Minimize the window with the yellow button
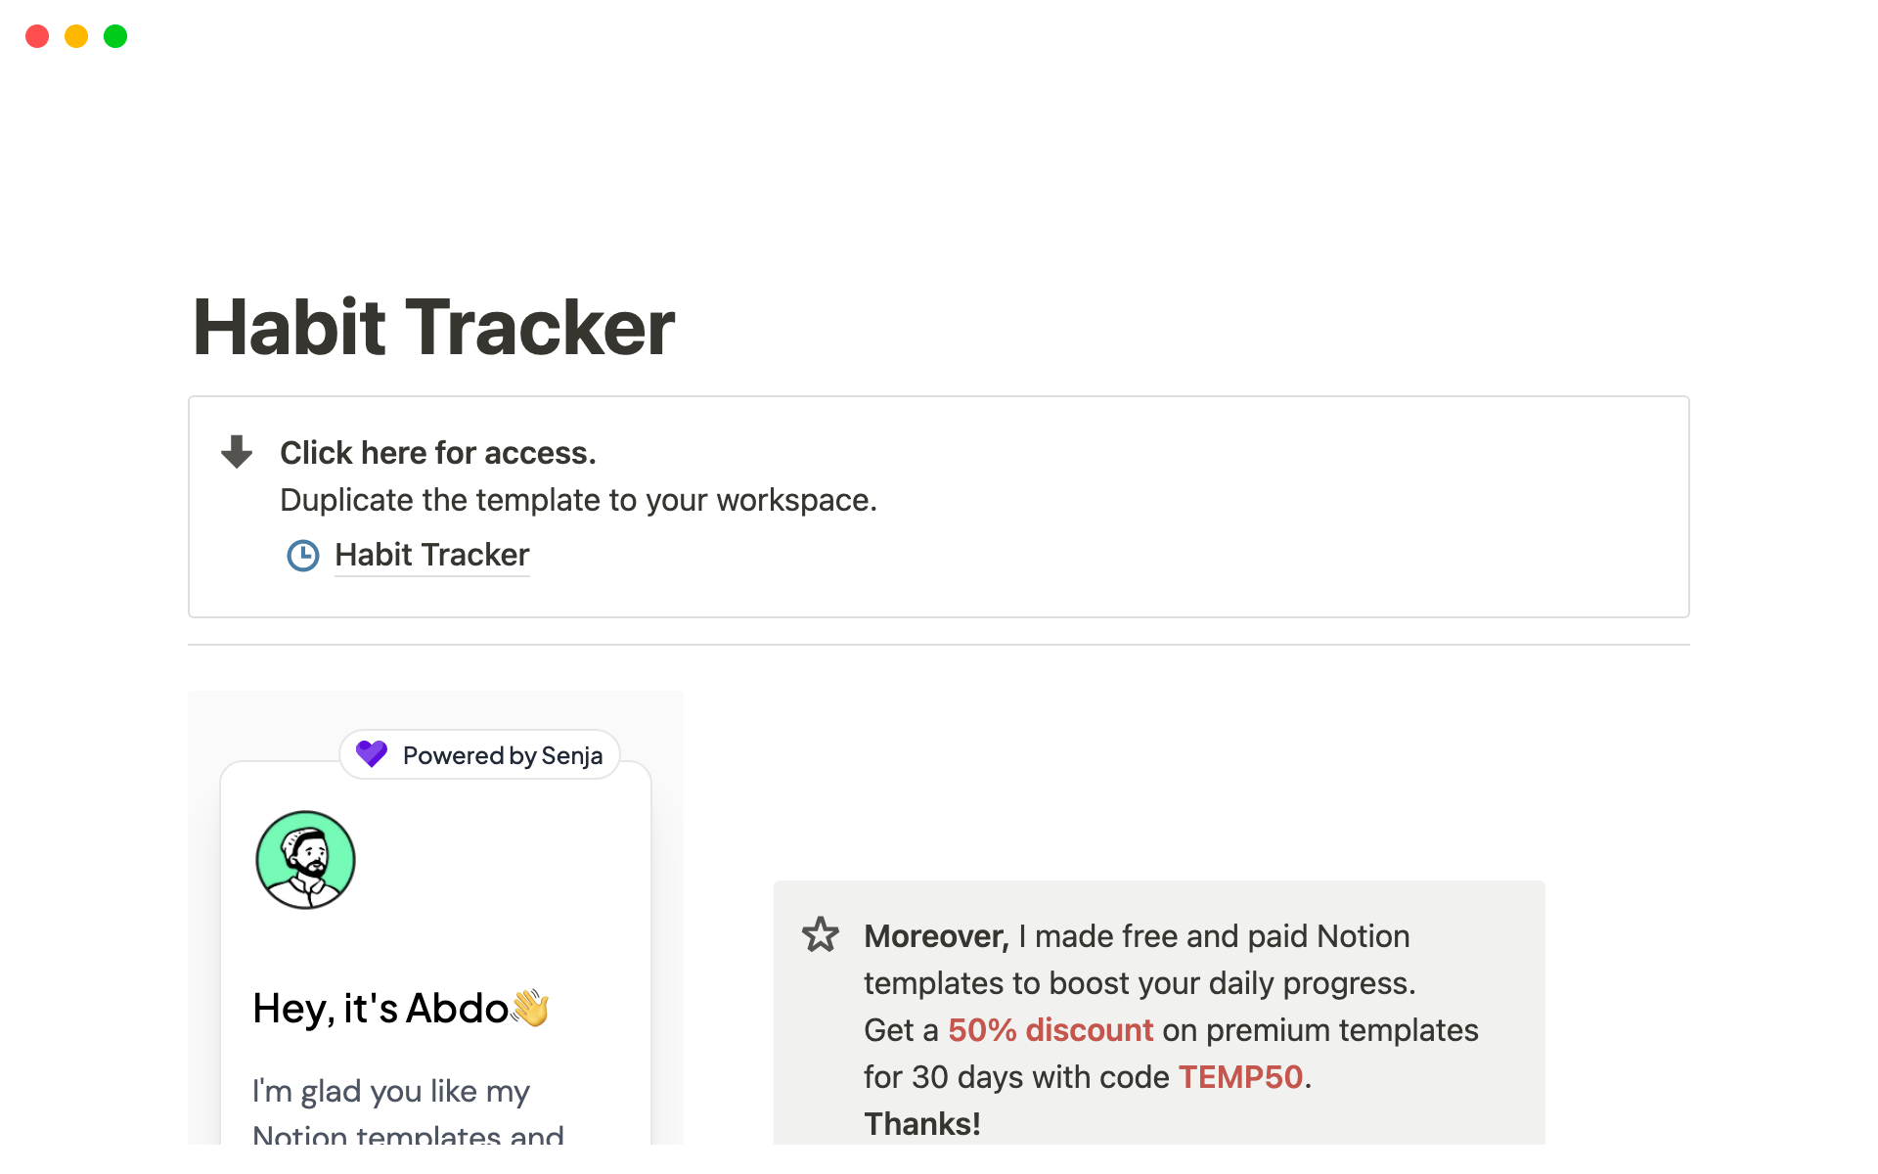This screenshot has width=1878, height=1174. click(x=76, y=36)
